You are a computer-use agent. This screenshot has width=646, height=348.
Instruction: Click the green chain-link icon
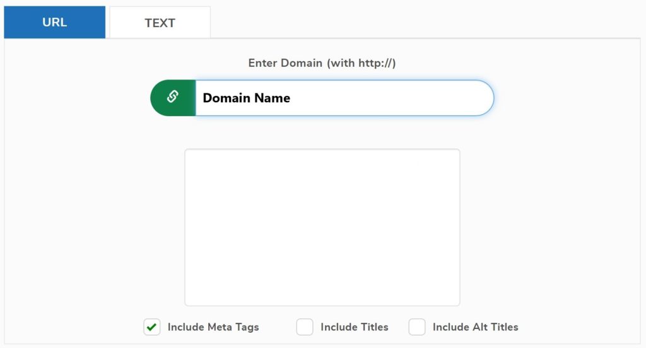(172, 98)
